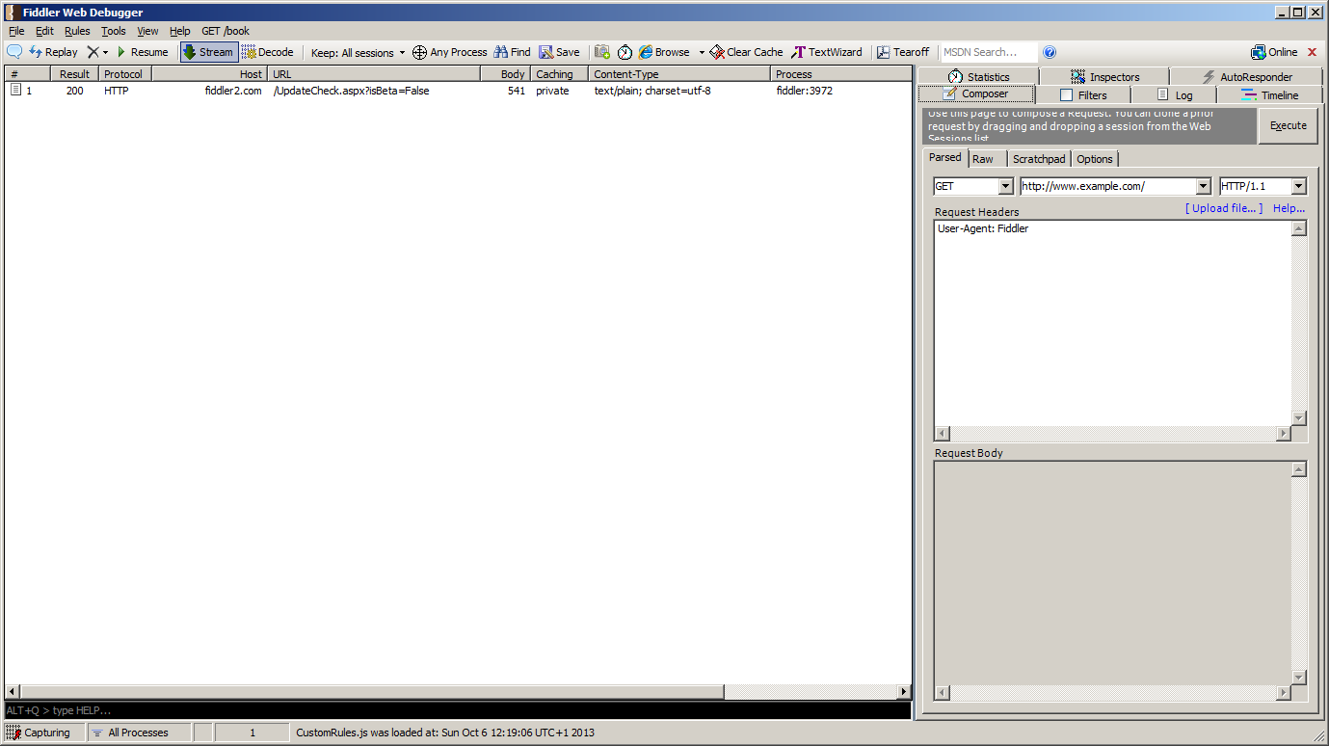Launch Browse with Internet Explorer icon
Screen dimensions: 1329x746
pyautogui.click(x=664, y=52)
